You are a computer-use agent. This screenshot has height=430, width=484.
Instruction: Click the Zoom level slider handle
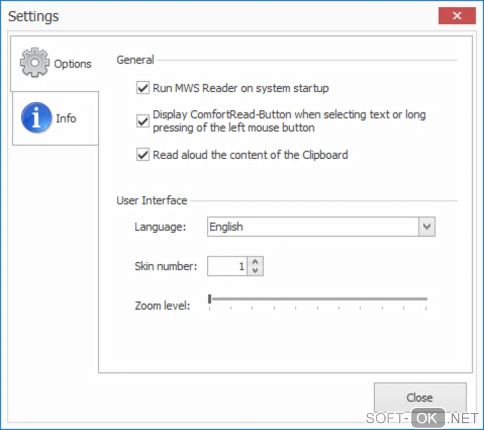point(210,298)
